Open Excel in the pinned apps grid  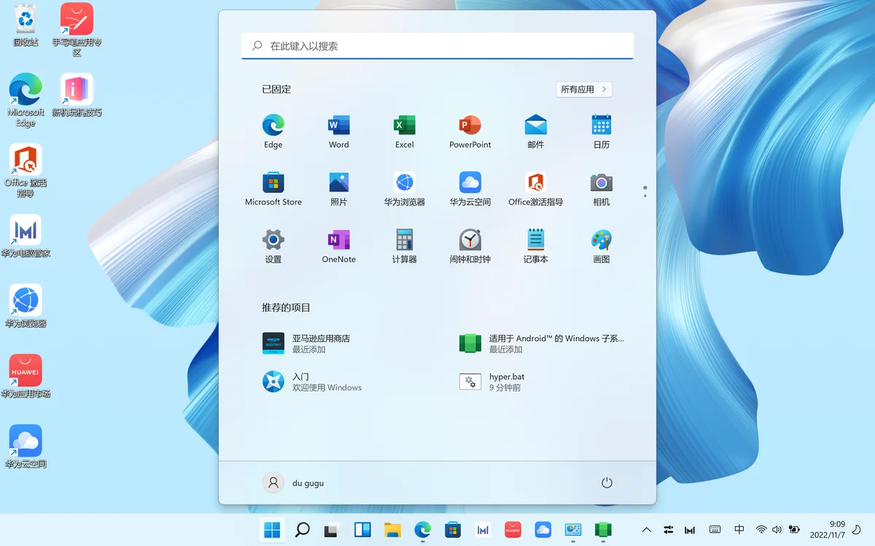[405, 132]
